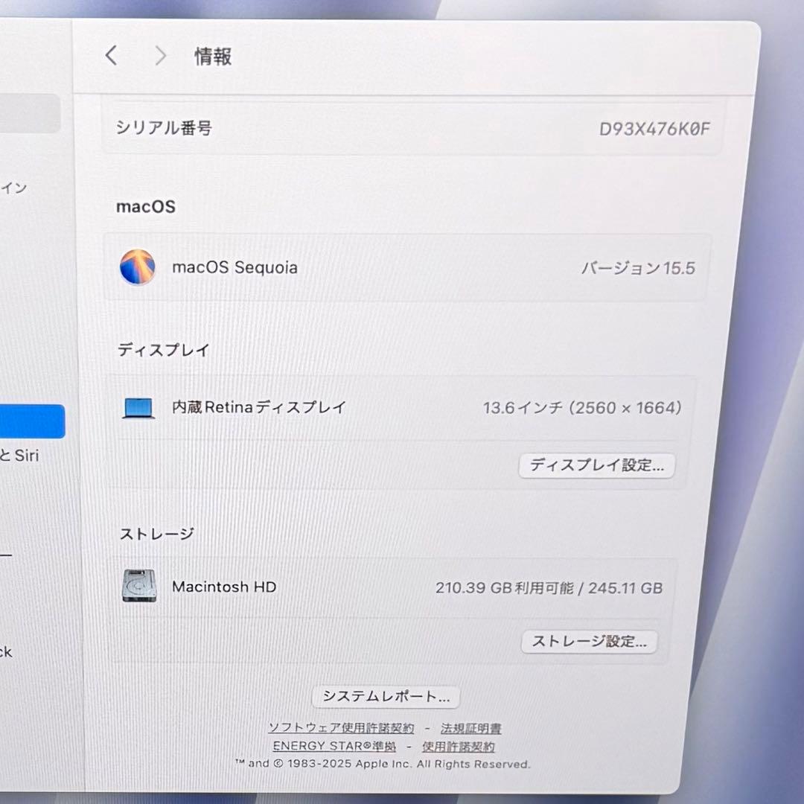Click the macOS Sequoia version icon
The height and width of the screenshot is (804, 804).
[x=138, y=267]
